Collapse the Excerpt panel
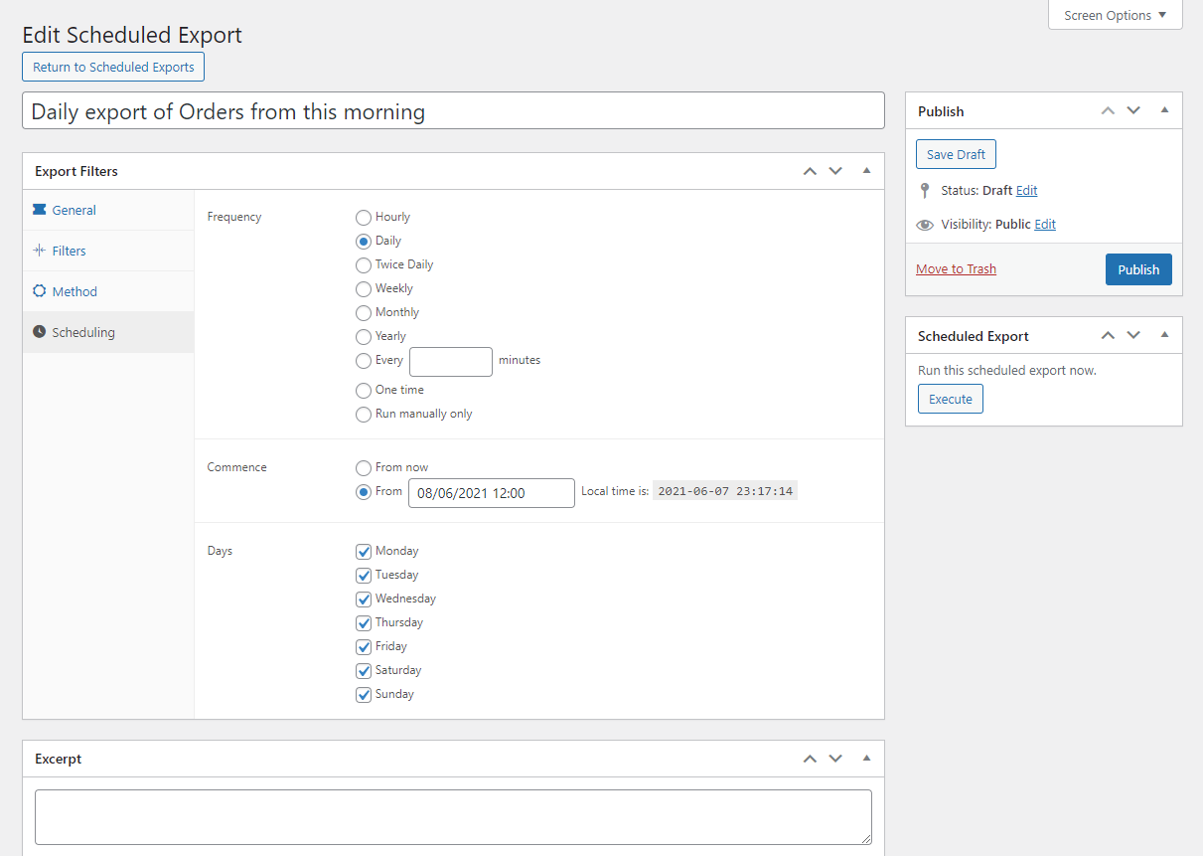This screenshot has width=1203, height=856. [x=866, y=759]
